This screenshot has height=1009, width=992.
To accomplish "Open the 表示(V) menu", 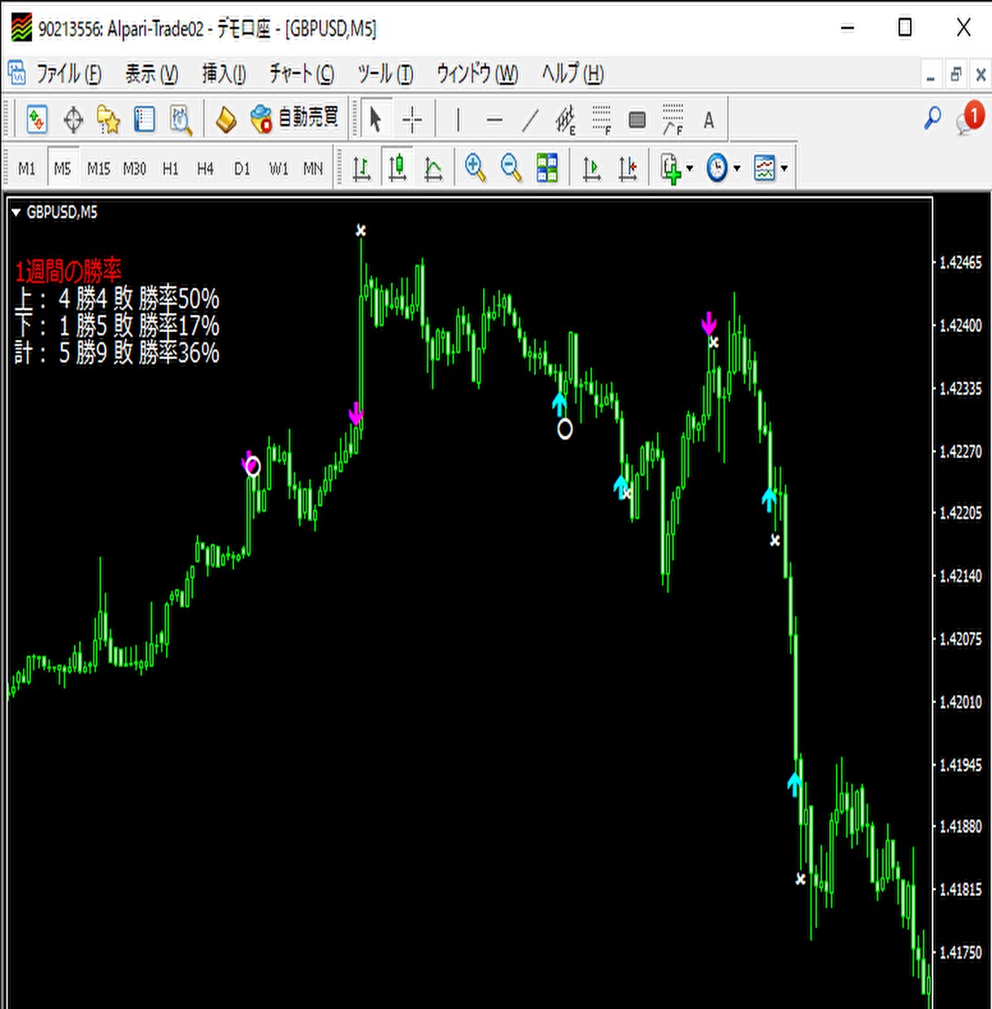I will point(151,74).
